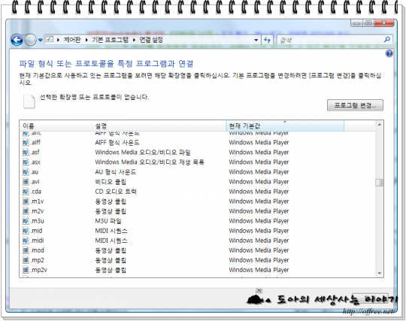Click description 'M3U 파일'
Image resolution: width=406 pixels, height=321 pixels.
click(108, 221)
